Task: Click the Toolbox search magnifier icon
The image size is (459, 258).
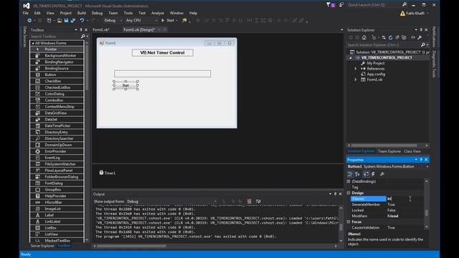Action: point(83,37)
